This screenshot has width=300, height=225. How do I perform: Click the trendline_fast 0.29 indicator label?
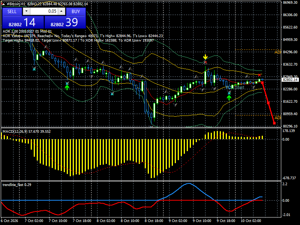(x=17, y=185)
